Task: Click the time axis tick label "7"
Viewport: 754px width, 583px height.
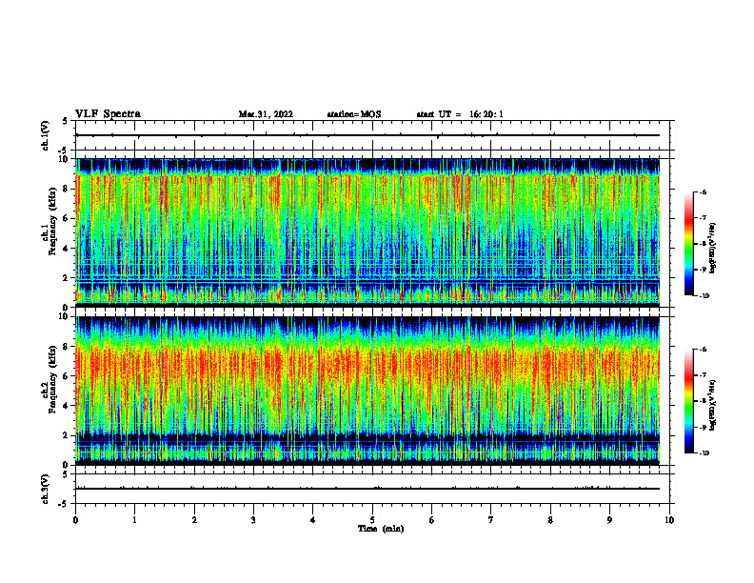Action: click(491, 520)
